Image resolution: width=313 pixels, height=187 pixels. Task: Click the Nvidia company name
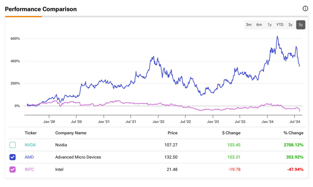pyautogui.click(x=61, y=145)
